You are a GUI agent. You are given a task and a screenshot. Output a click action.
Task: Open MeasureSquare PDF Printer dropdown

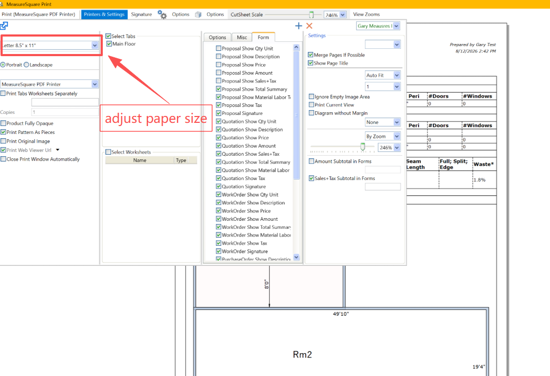tap(95, 84)
